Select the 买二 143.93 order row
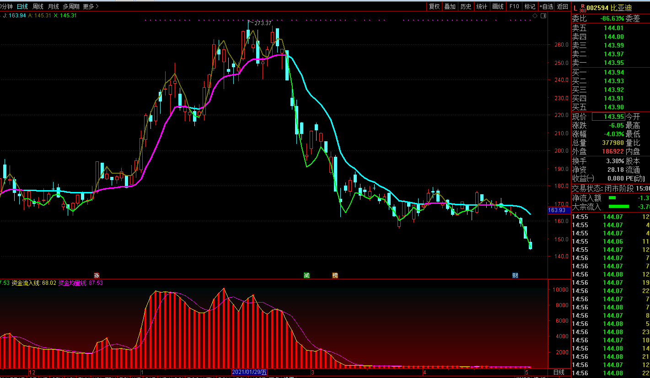The height and width of the screenshot is (378, 650). [610, 81]
